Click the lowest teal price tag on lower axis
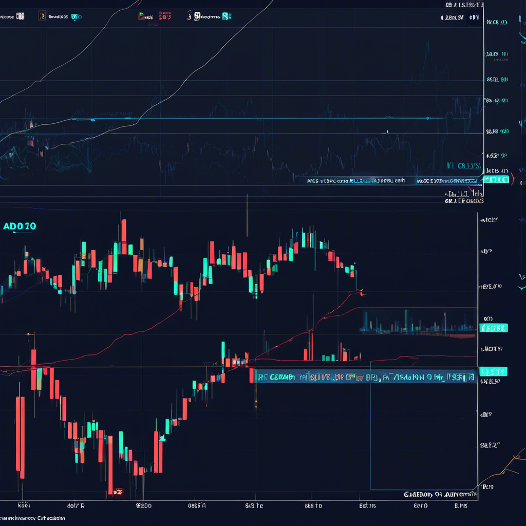526x526 pixels. (493, 371)
